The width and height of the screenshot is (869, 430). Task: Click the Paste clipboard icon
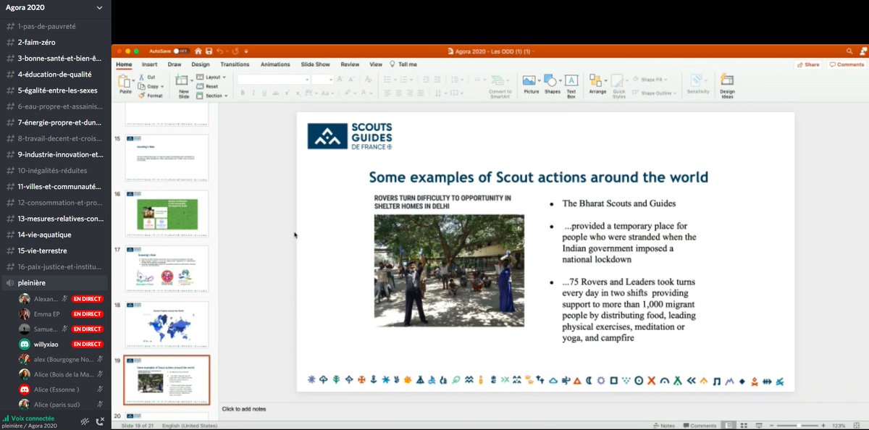click(125, 82)
